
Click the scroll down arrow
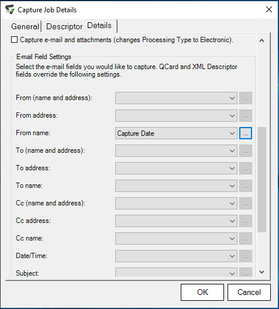261,272
